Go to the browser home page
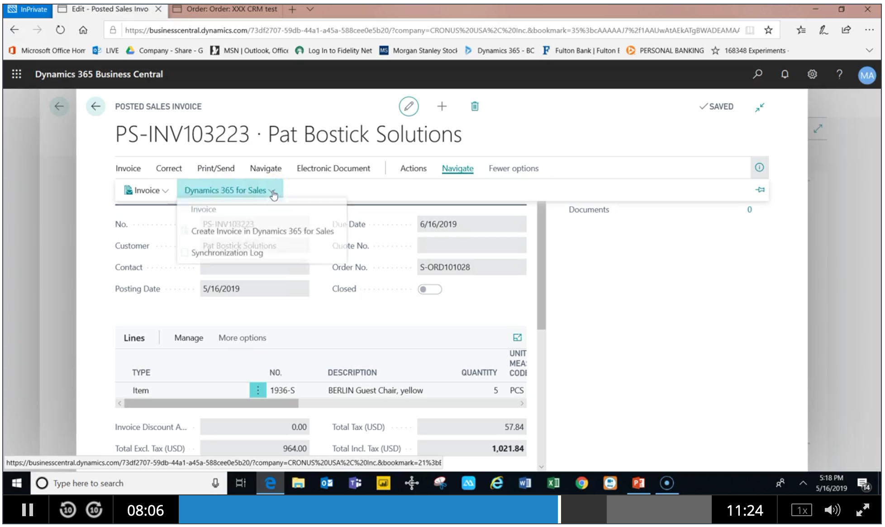Image resolution: width=885 pixels, height=527 pixels. click(83, 30)
